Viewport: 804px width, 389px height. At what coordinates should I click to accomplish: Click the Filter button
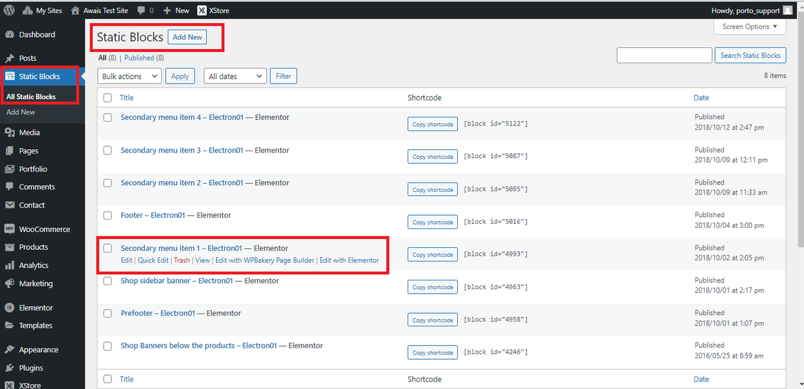pos(284,76)
